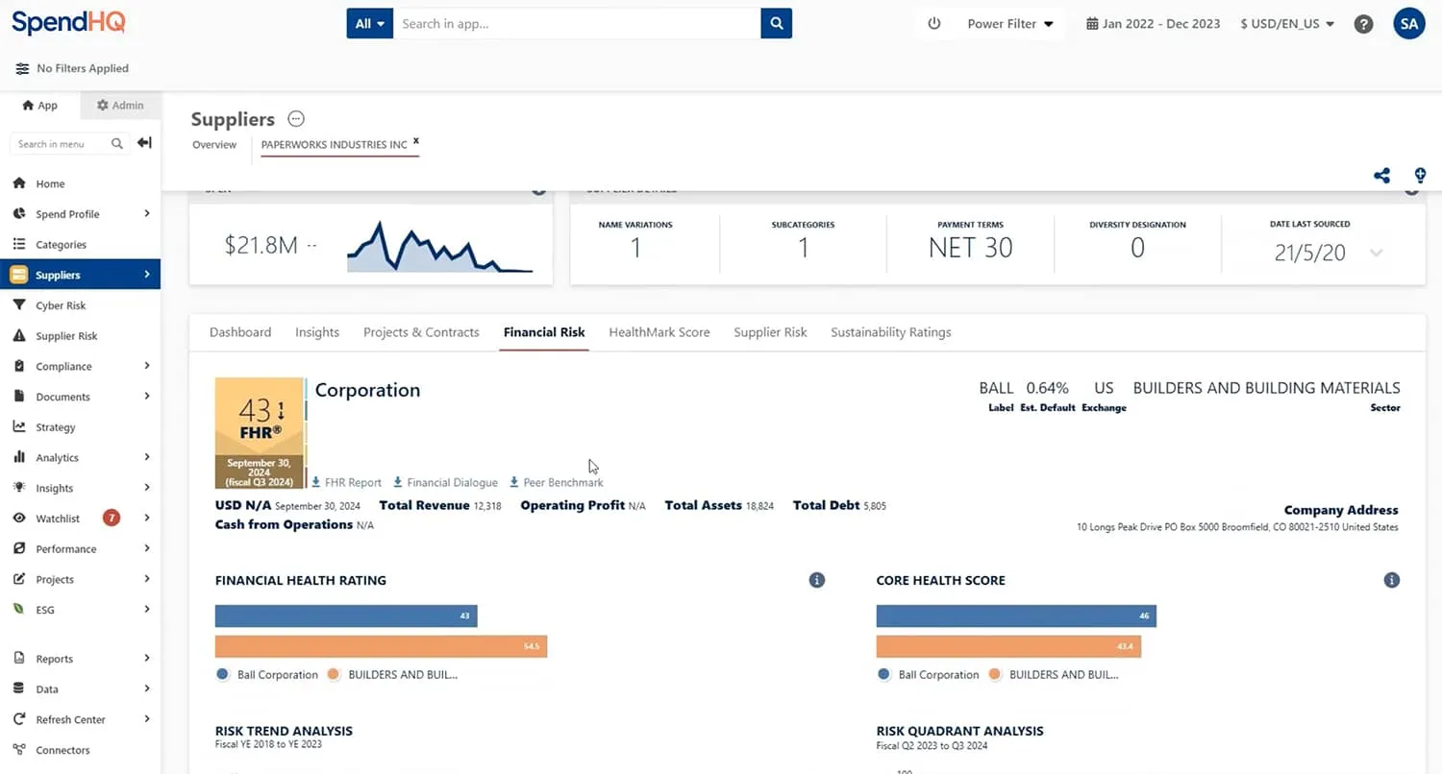Switch to the Admin tab

(x=120, y=106)
